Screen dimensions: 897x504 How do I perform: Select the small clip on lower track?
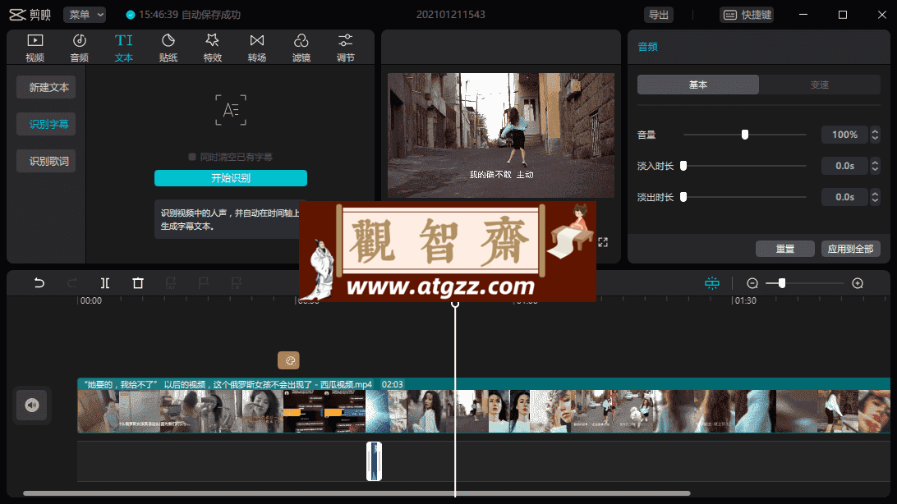374,461
